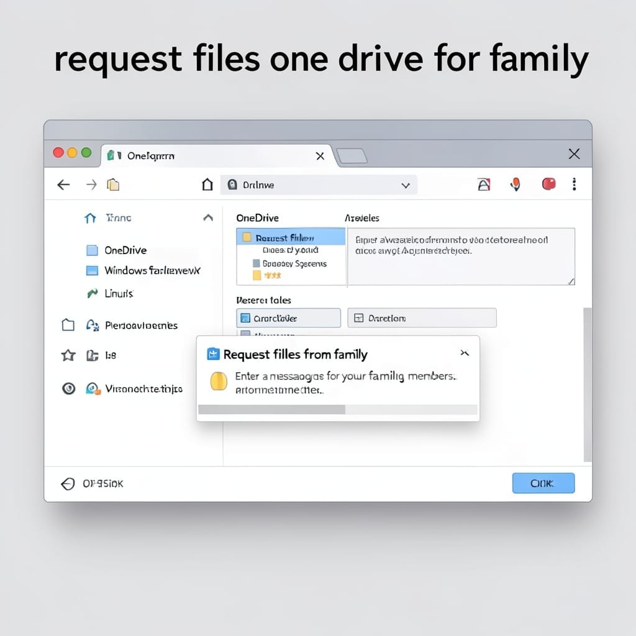
Task: Click inside the description text area
Action: click(461, 257)
